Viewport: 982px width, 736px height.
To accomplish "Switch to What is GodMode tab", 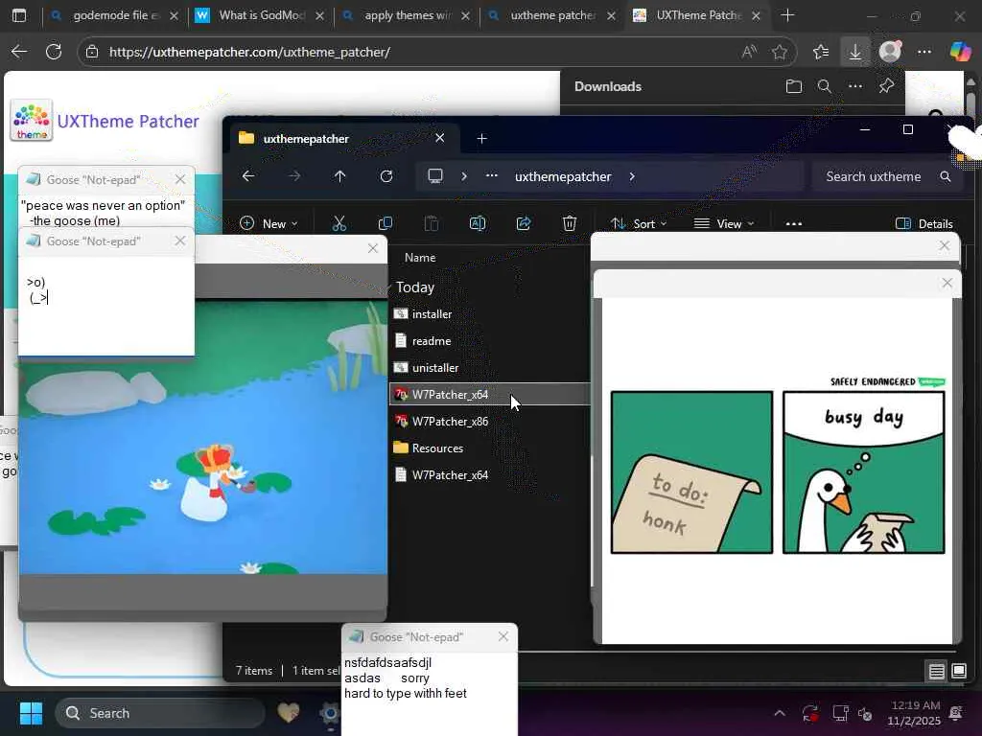I will pyautogui.click(x=261, y=15).
